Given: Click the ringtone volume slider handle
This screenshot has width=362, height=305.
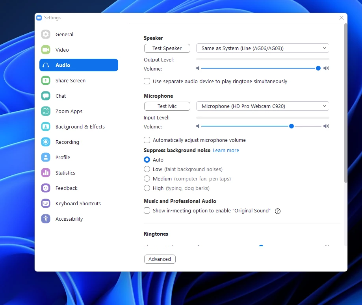Looking at the screenshot, I should click(261, 245).
